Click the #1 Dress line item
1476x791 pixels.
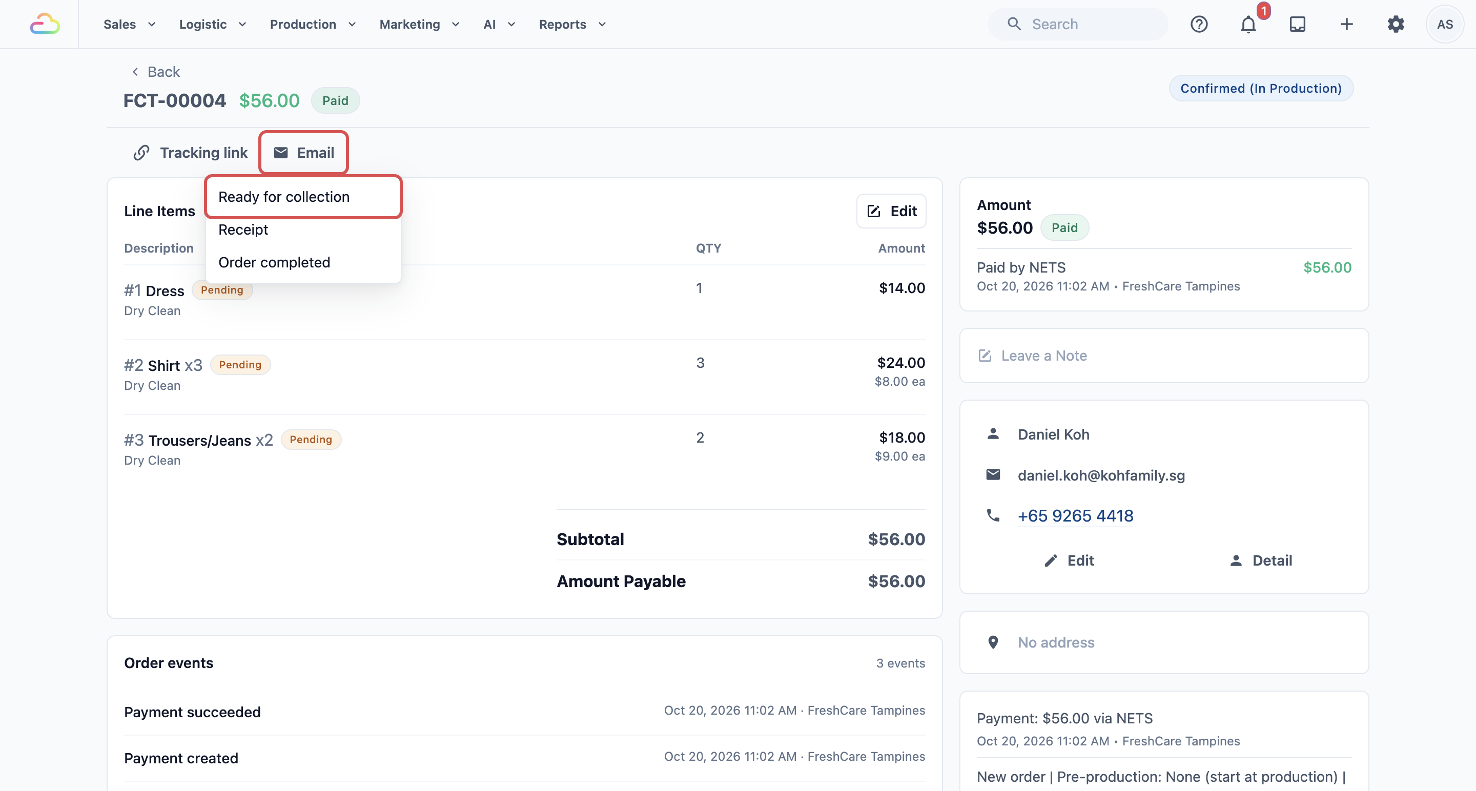pyautogui.click(x=154, y=290)
